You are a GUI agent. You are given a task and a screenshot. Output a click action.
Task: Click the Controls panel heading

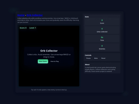(88, 55)
